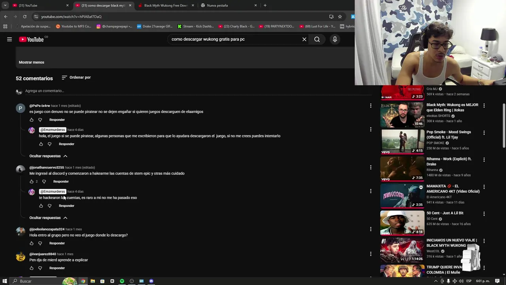Switch to the '(31) YouTube' tab
506x285 pixels.
(40, 6)
